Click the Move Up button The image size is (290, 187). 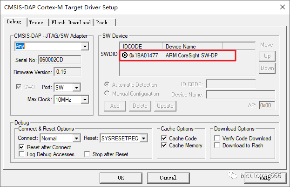[x=267, y=56]
